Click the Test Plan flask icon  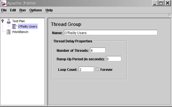pos(9,21)
